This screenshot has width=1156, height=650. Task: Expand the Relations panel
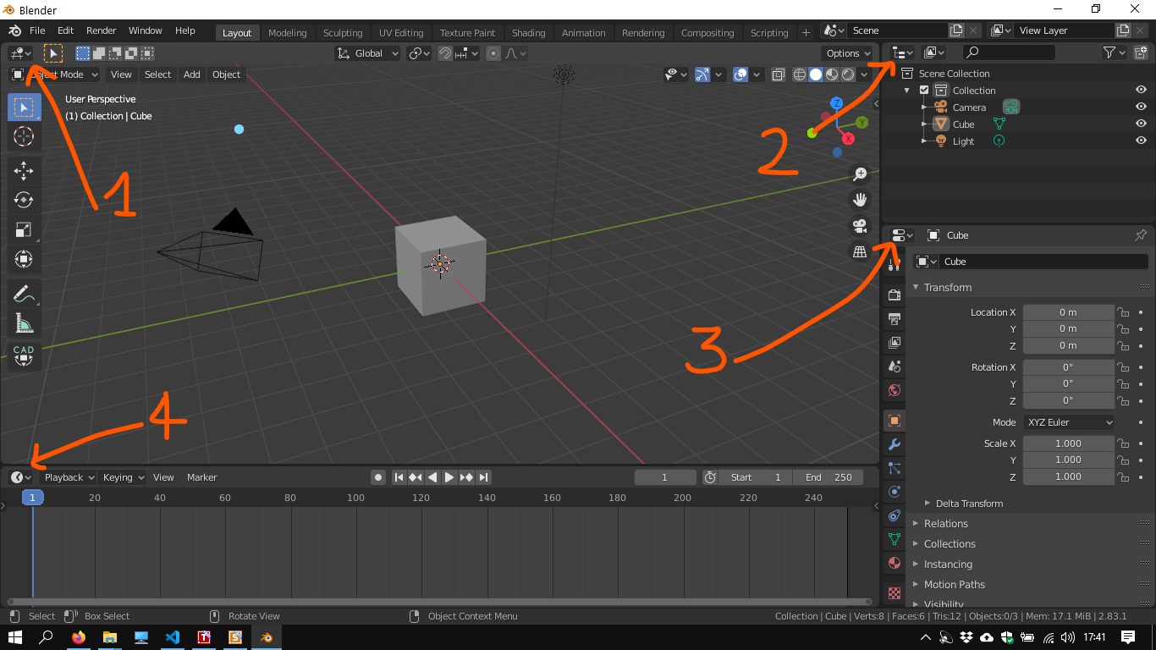[945, 524]
